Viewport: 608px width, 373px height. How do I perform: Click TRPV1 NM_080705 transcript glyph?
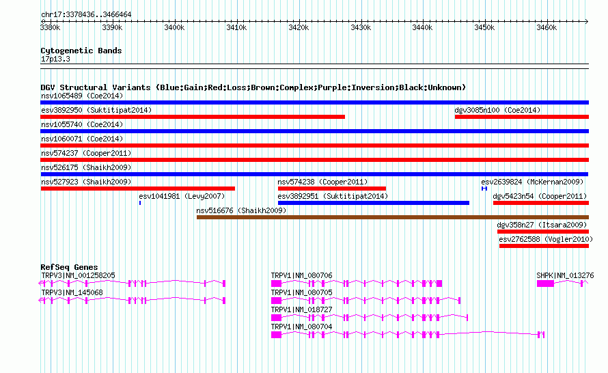click(365, 301)
